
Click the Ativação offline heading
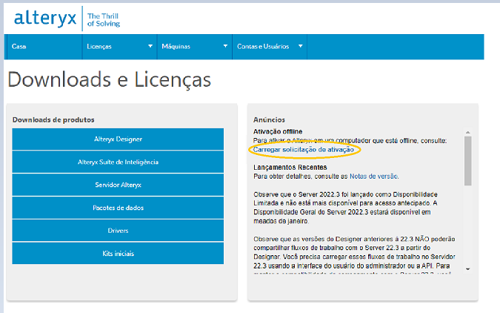pos(278,131)
